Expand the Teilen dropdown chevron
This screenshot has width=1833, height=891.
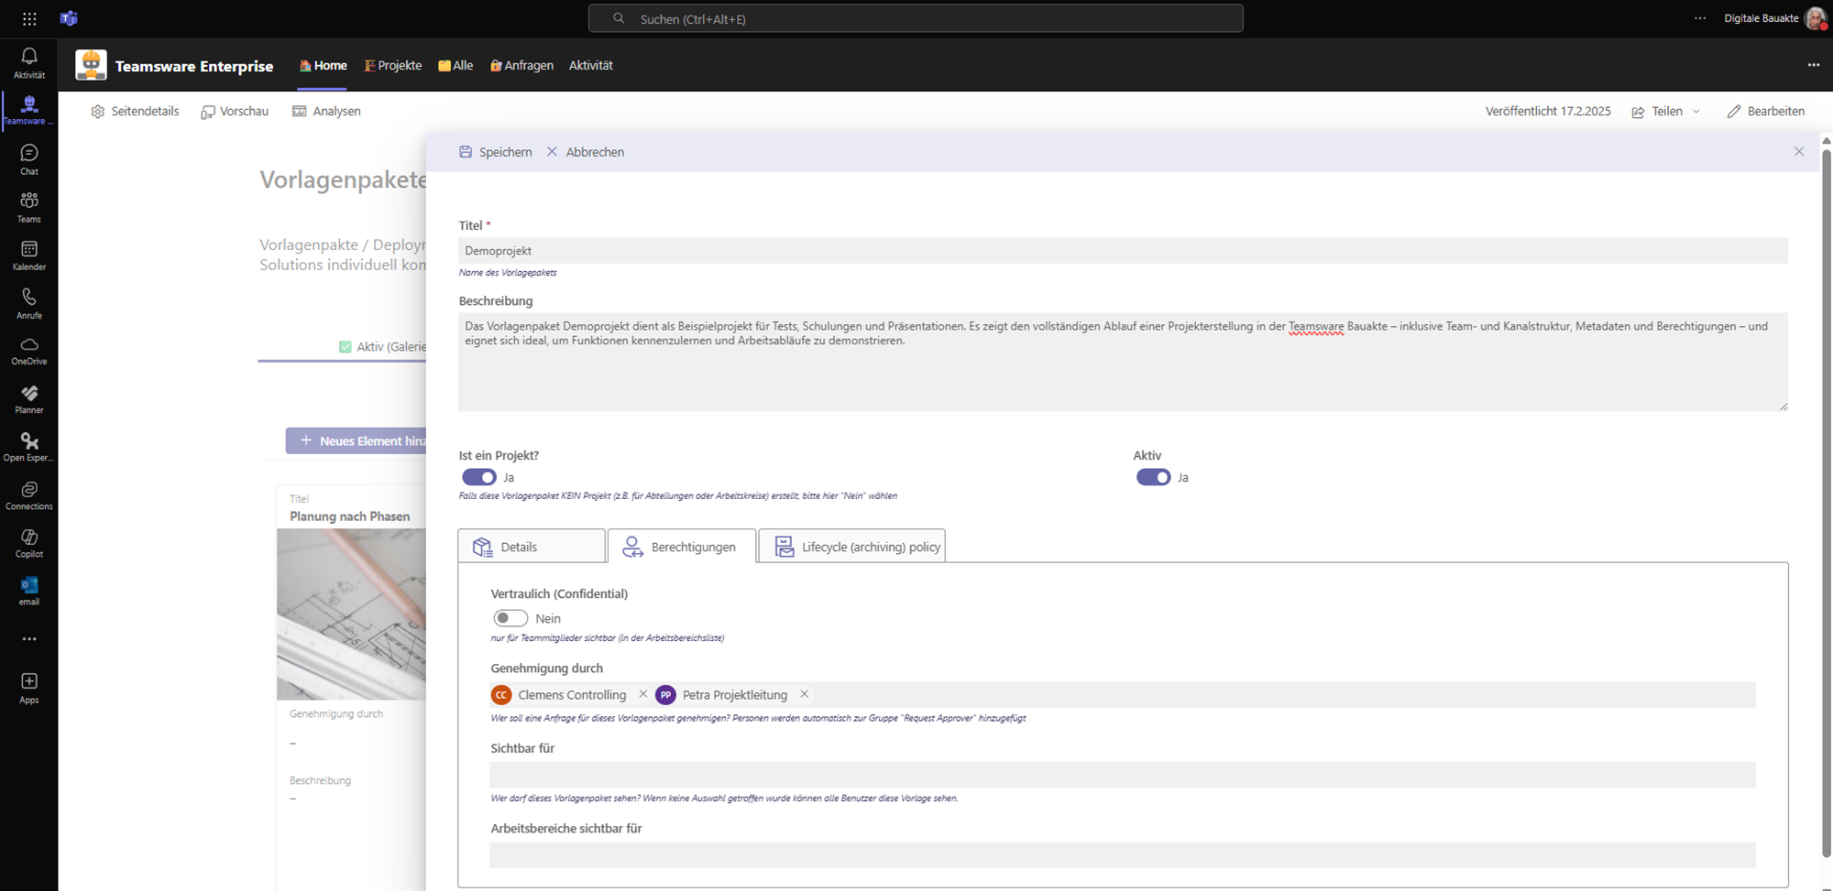(x=1696, y=112)
